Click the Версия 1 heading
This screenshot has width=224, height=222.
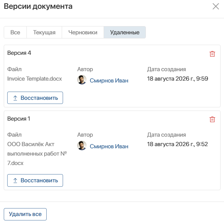click(19, 119)
